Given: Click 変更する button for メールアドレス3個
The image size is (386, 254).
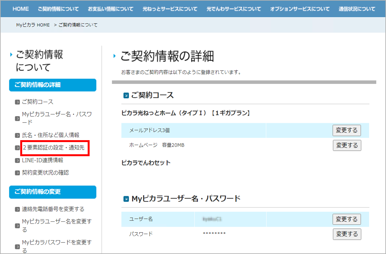Looking at the screenshot, I should point(347,130).
